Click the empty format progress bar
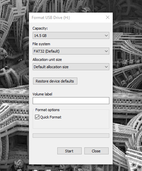This screenshot has width=142, height=171. (x=71, y=136)
